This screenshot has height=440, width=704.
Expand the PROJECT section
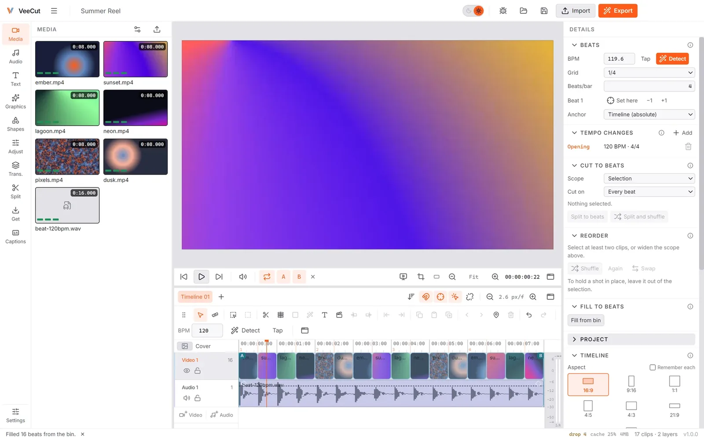click(x=631, y=339)
